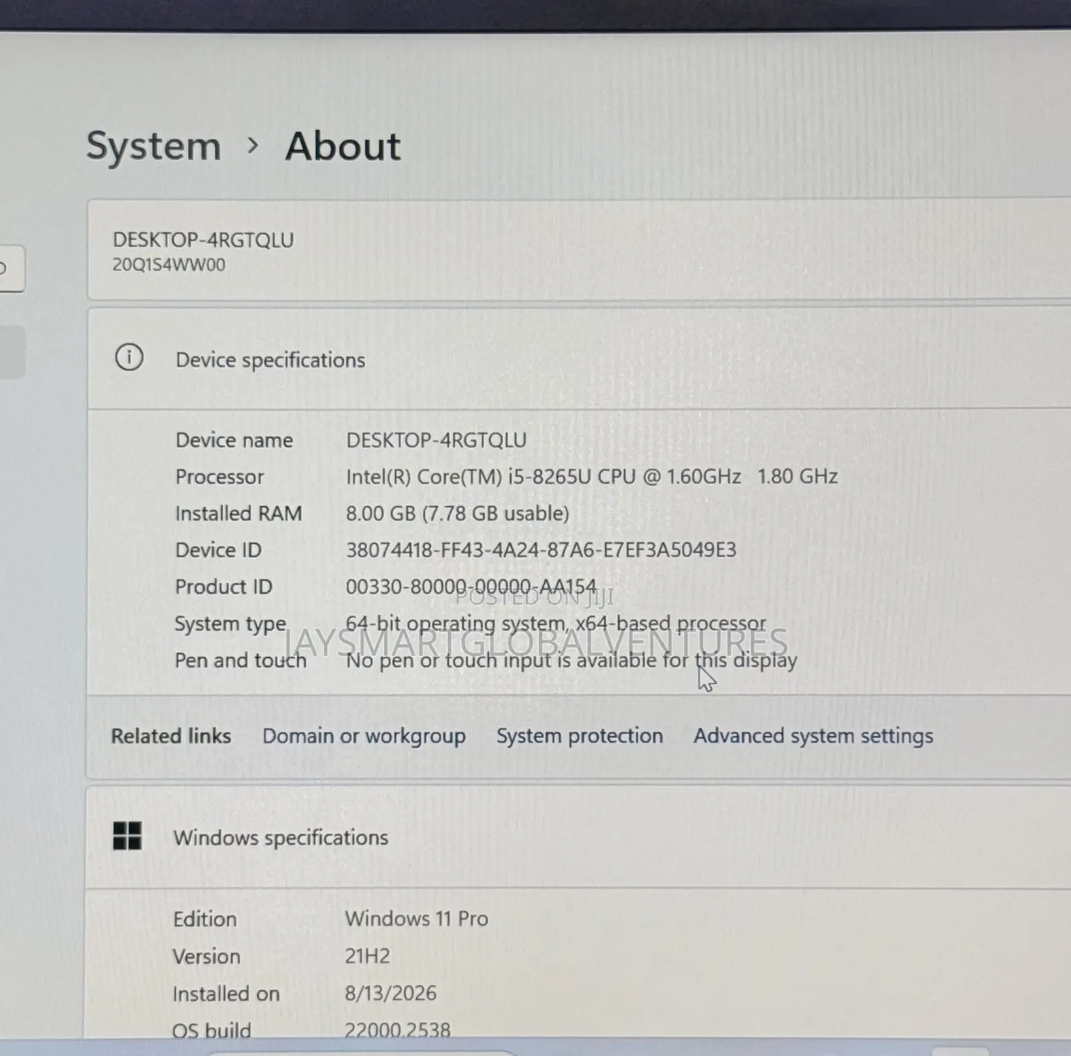Click the breadcrumb chevron between System and About
Image resolution: width=1071 pixels, height=1056 pixels.
pyautogui.click(x=252, y=145)
